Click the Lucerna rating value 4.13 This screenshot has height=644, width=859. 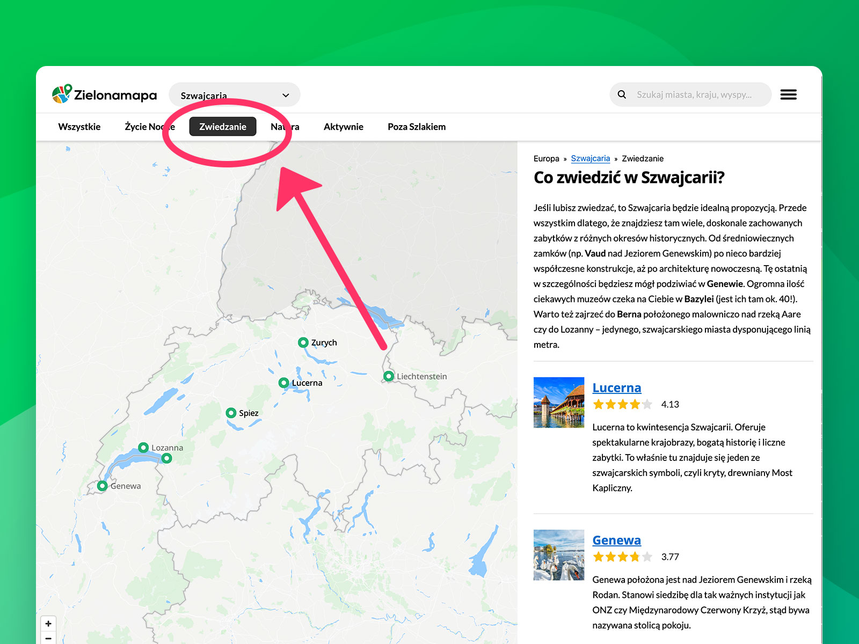[670, 404]
